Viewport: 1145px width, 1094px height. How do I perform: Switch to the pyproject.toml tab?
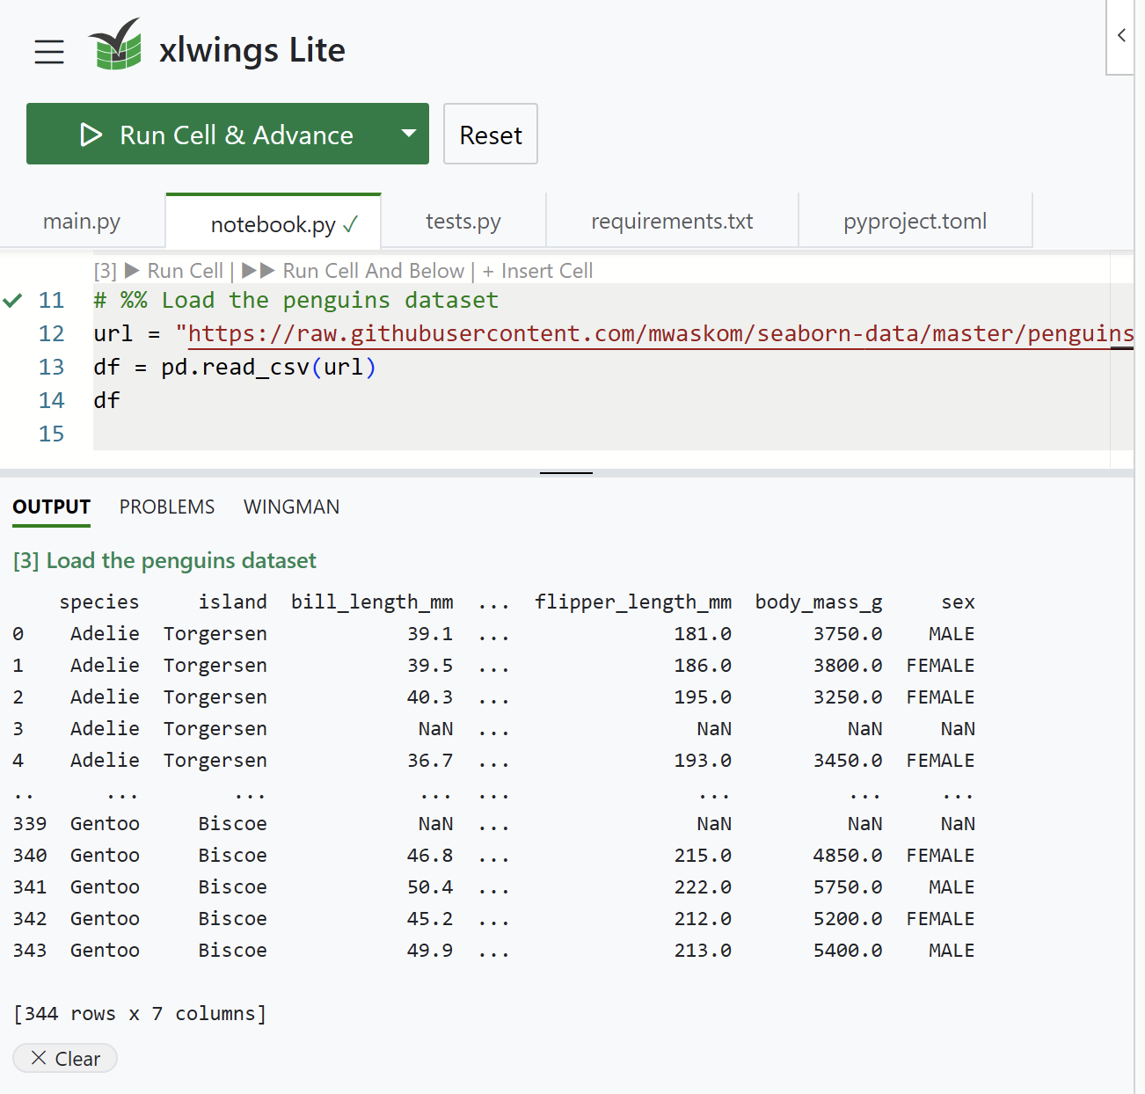[x=915, y=221]
